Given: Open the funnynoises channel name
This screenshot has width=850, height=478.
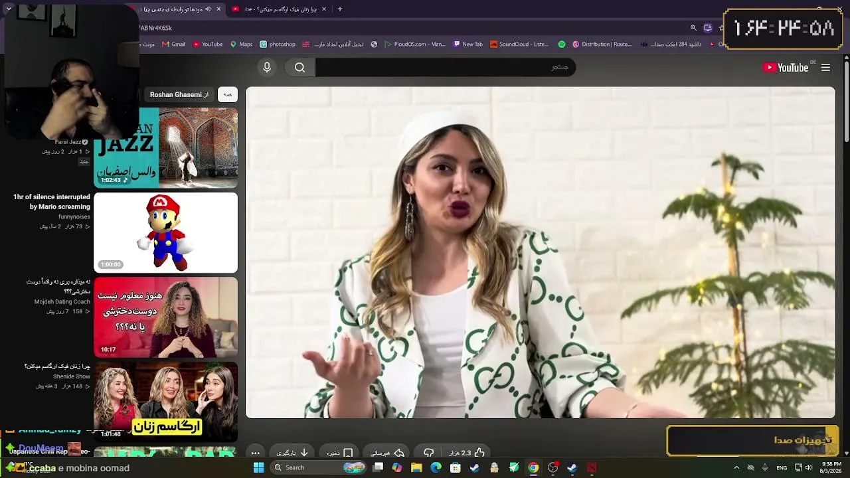Looking at the screenshot, I should point(74,217).
